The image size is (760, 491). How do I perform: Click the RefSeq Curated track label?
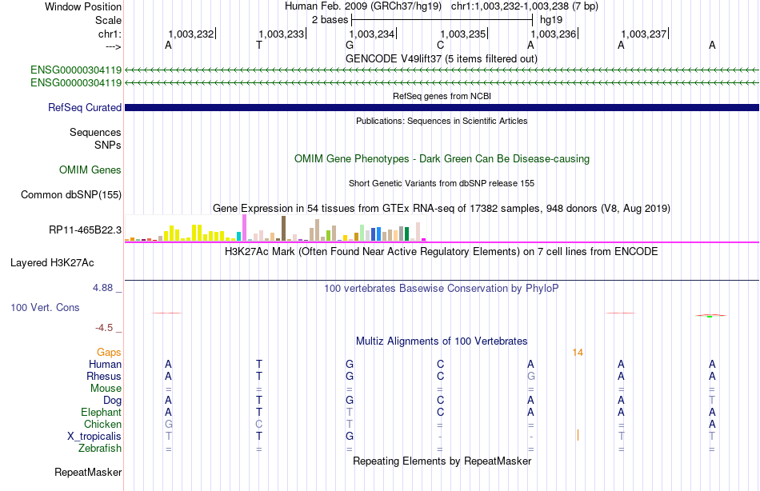[x=84, y=108]
